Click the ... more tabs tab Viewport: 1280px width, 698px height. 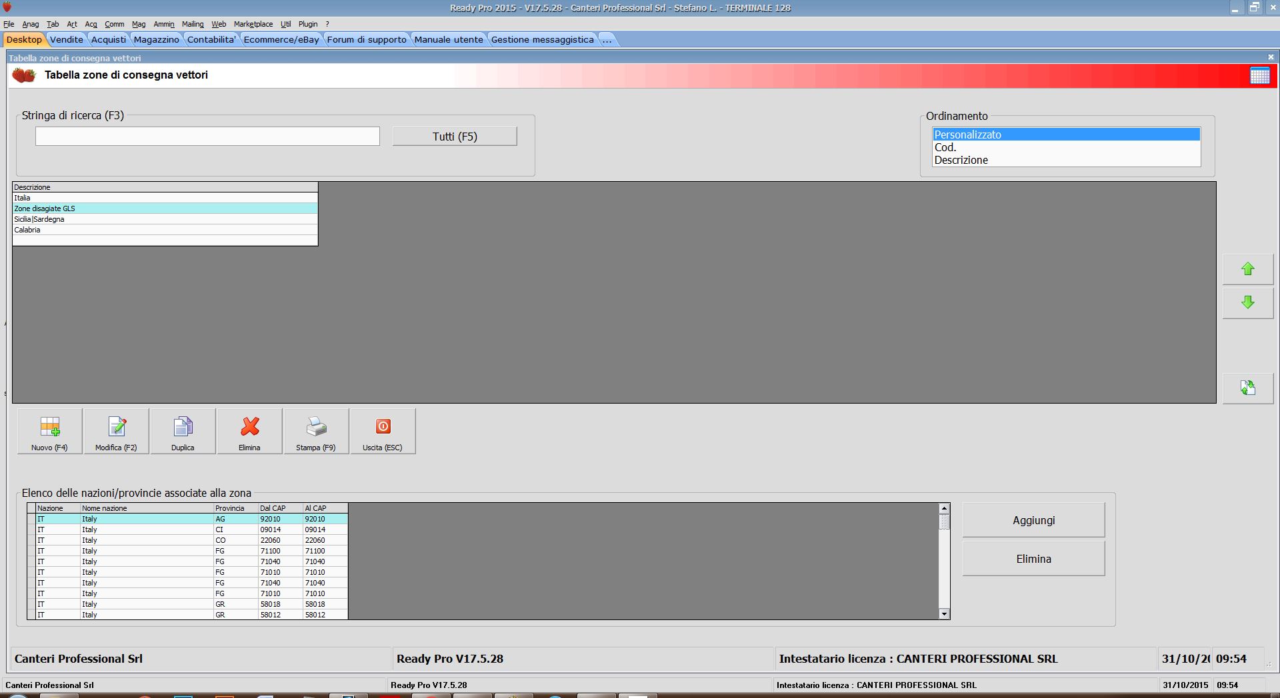(x=607, y=39)
